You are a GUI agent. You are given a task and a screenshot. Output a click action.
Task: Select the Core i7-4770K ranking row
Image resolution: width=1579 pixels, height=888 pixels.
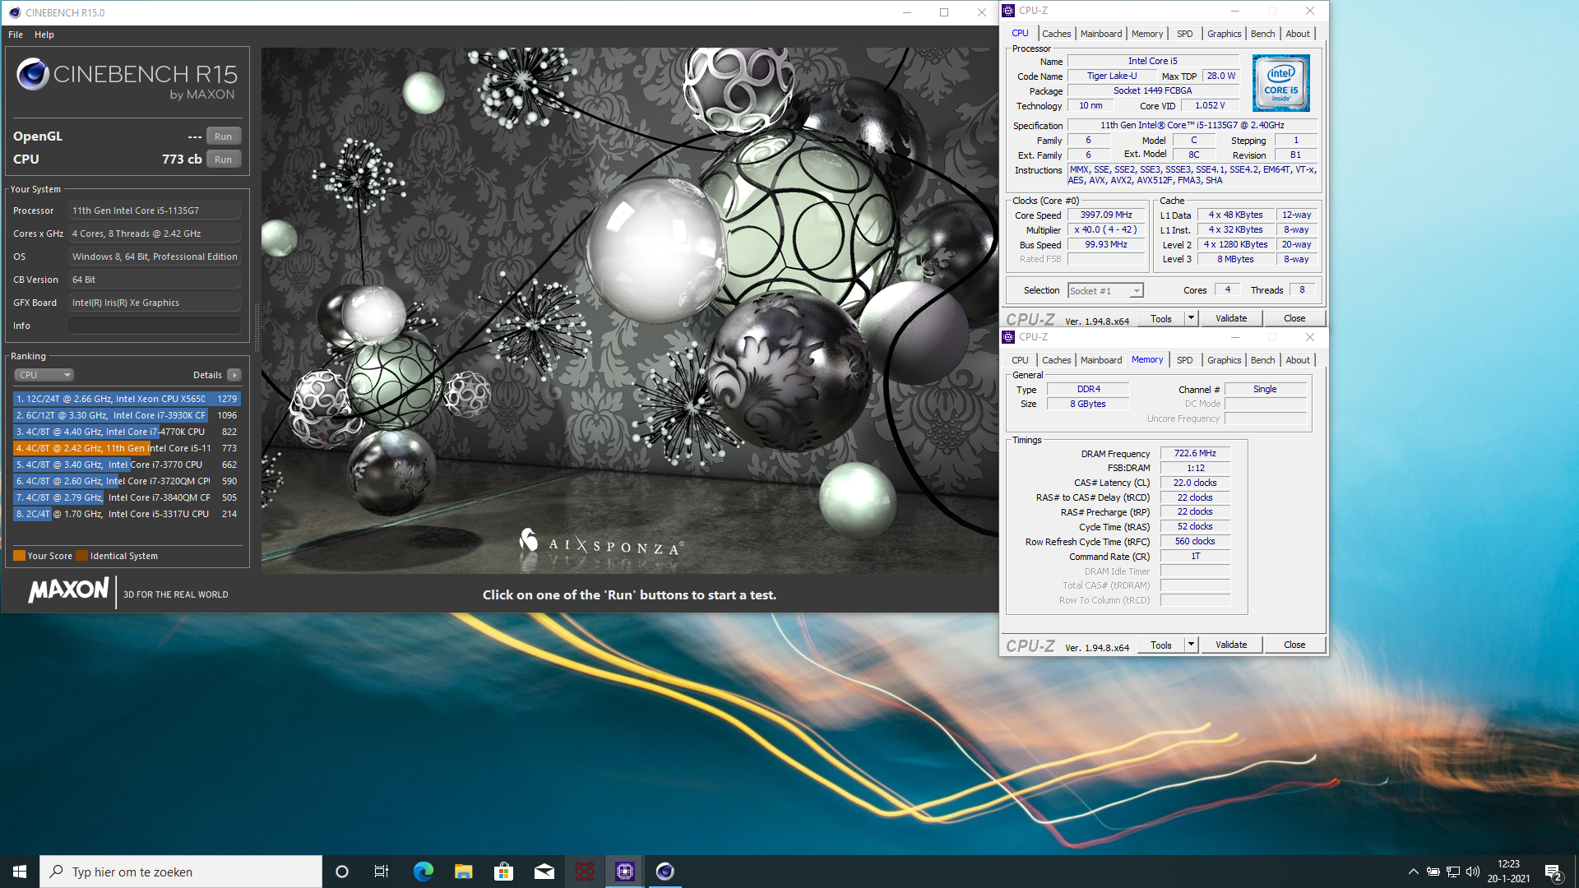click(x=127, y=432)
